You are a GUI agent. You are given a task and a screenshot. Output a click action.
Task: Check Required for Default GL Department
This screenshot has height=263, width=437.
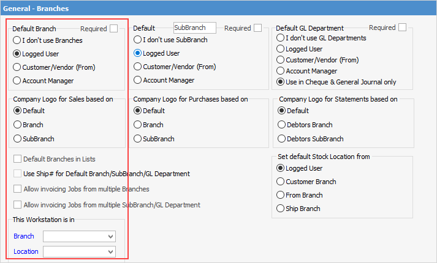click(x=402, y=28)
